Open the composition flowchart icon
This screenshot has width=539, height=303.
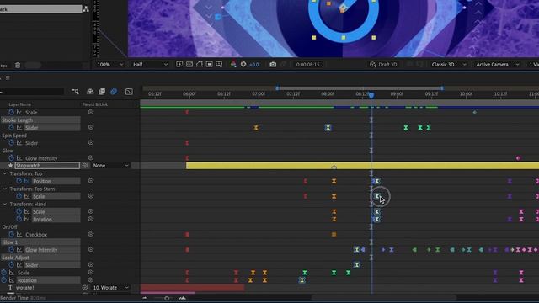(86, 9)
